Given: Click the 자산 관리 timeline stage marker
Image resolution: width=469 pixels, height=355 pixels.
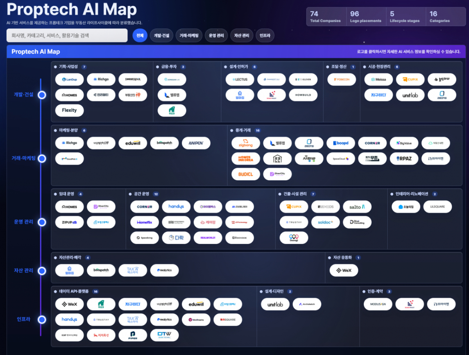Looking at the screenshot, I should coord(42,271).
